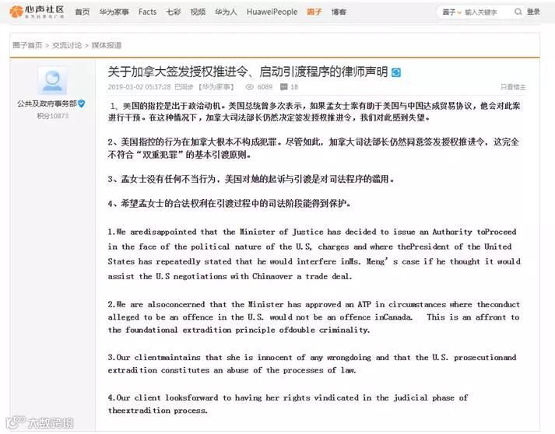Open the 视频 nav item

(198, 12)
